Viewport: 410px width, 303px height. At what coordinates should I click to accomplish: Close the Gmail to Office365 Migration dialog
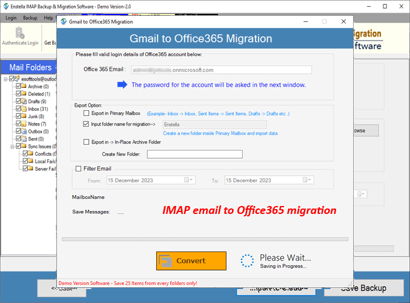pos(343,22)
